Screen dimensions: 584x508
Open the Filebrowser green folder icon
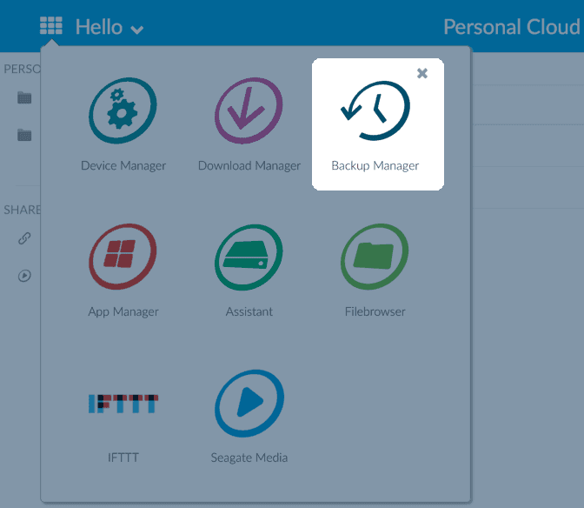click(x=375, y=258)
